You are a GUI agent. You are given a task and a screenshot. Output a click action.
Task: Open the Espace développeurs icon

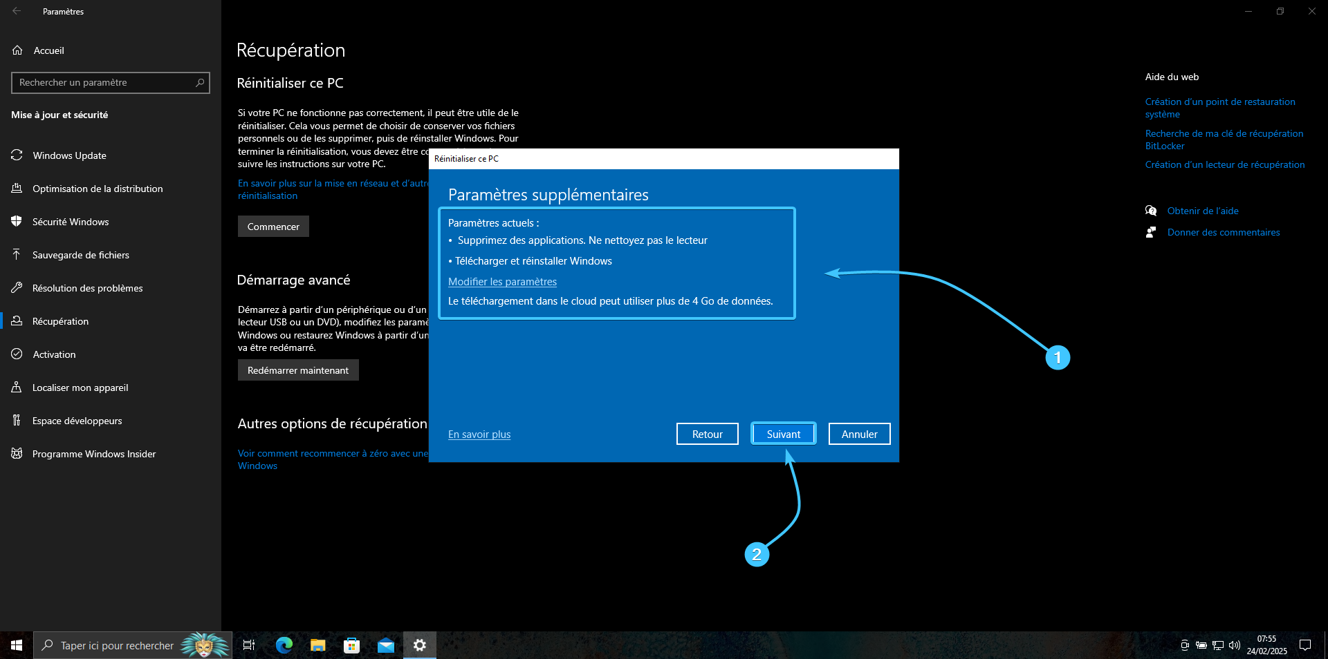17,421
